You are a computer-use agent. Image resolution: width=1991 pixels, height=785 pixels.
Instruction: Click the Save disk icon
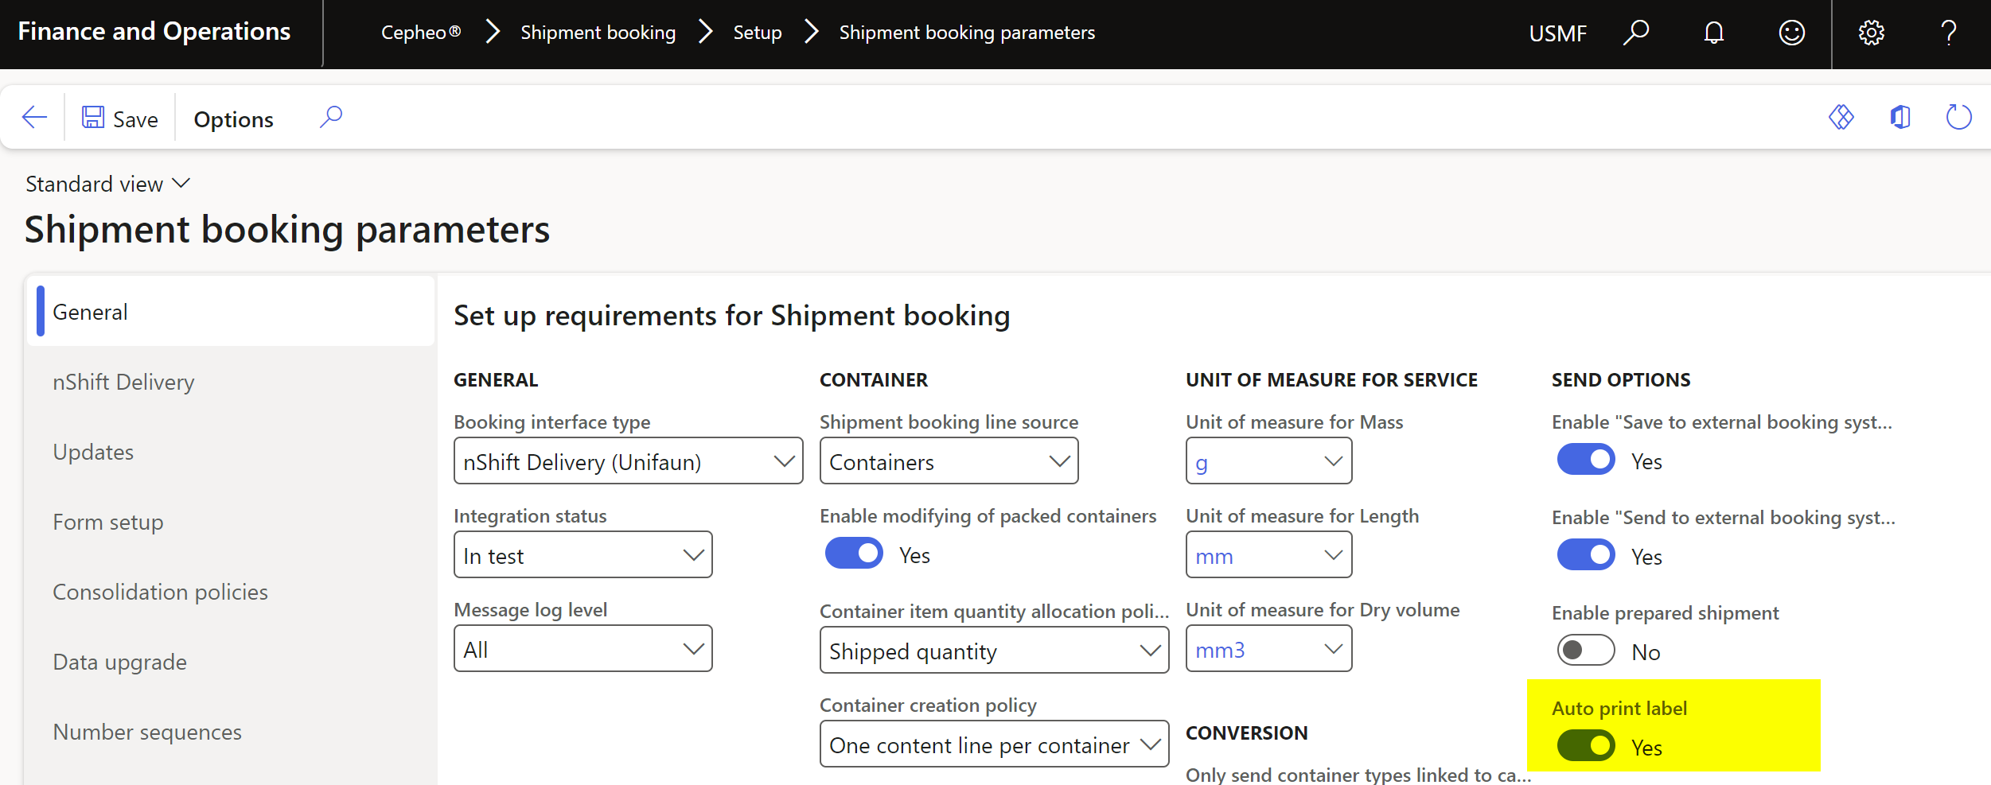point(93,118)
